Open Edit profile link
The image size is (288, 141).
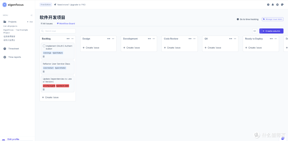tap(13, 139)
